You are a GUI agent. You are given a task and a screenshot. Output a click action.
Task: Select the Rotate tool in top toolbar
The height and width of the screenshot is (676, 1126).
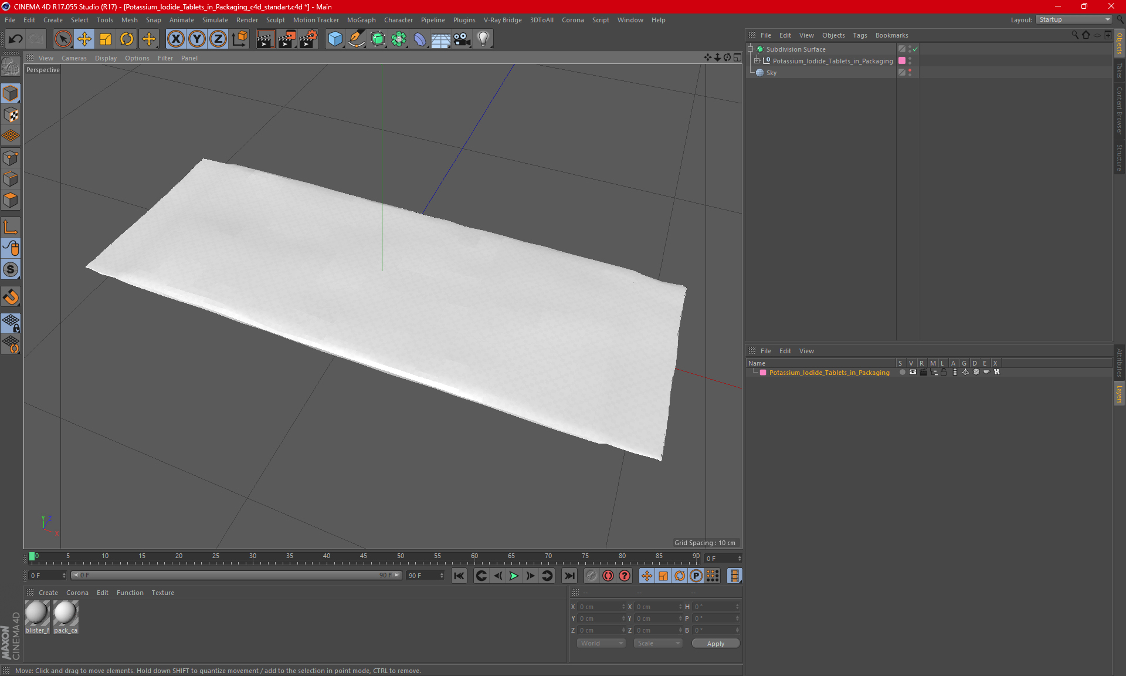click(127, 39)
